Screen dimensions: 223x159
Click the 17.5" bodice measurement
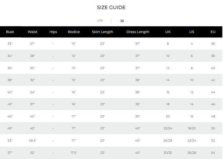74,153
